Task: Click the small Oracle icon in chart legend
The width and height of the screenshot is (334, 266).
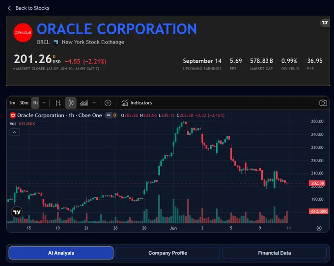Action: (13, 115)
